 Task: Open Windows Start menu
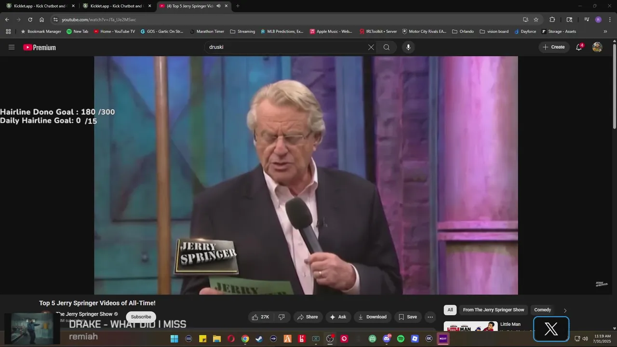pos(174,339)
